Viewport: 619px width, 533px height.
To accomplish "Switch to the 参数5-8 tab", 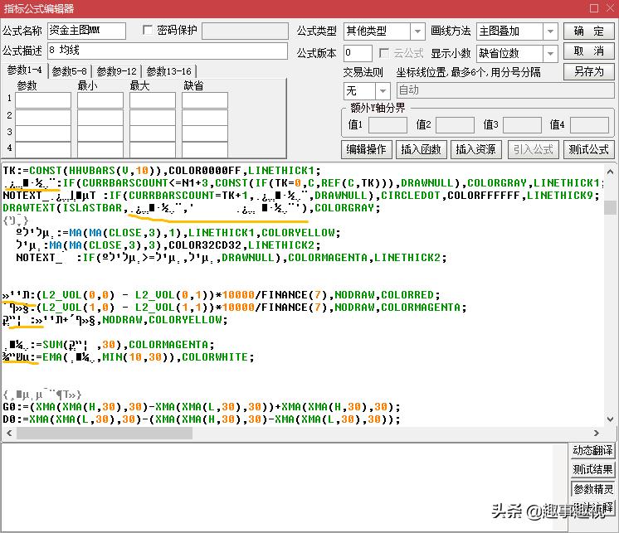I will tap(69, 71).
